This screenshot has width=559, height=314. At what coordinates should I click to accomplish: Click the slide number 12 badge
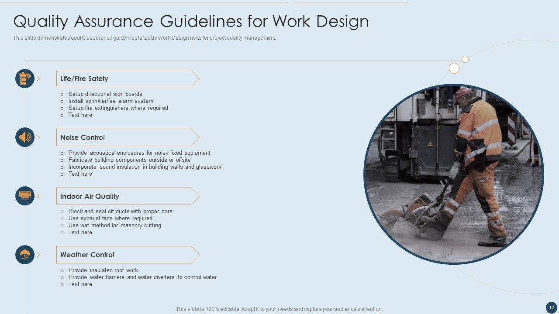coord(552,307)
